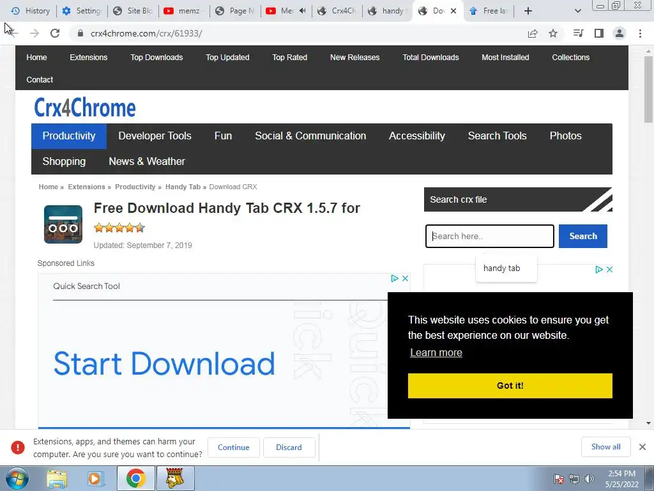Switch to the Settings tab
Screen dimensions: 654x491
(x=81, y=11)
